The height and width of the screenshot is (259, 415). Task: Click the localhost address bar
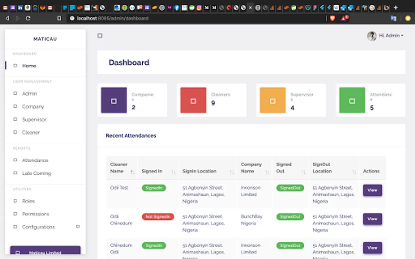(196, 18)
